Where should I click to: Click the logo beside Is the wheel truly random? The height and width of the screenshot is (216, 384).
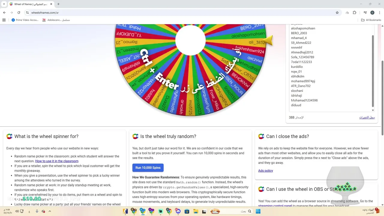pyautogui.click(x=136, y=136)
